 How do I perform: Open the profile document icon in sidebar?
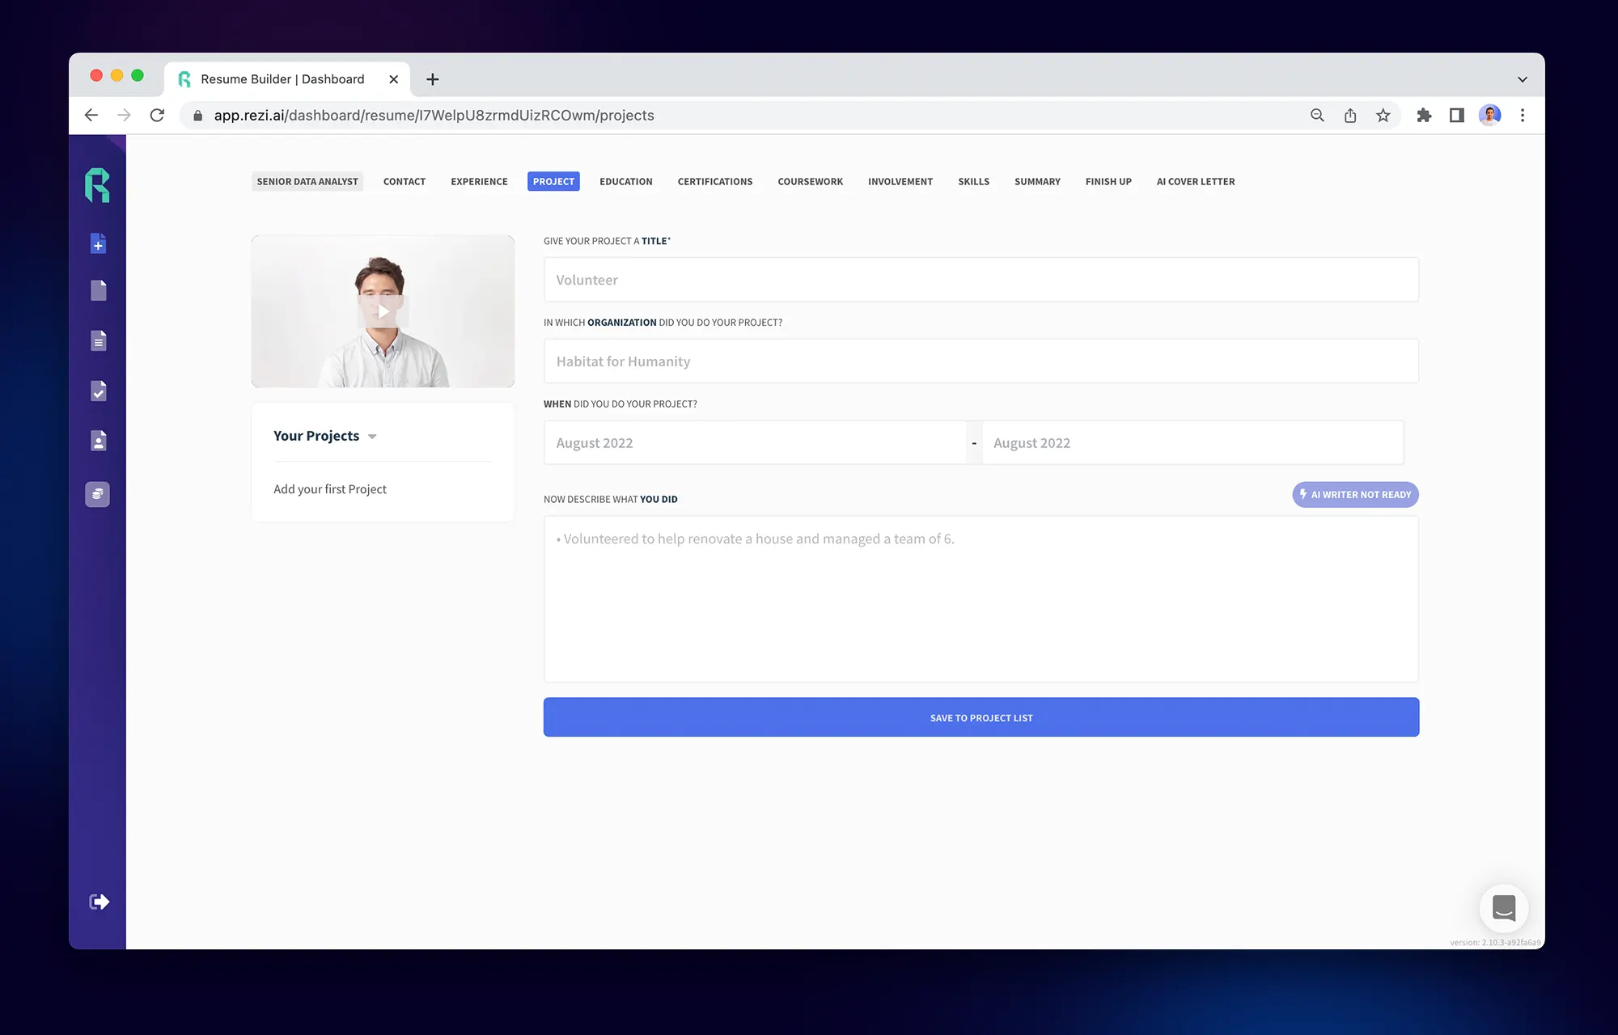pos(97,441)
